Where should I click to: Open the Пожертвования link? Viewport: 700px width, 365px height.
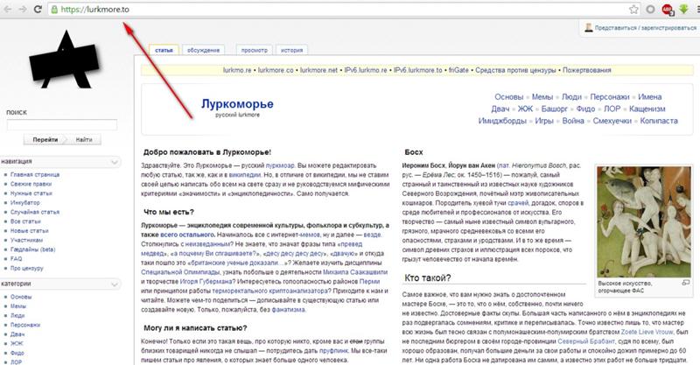coord(586,70)
